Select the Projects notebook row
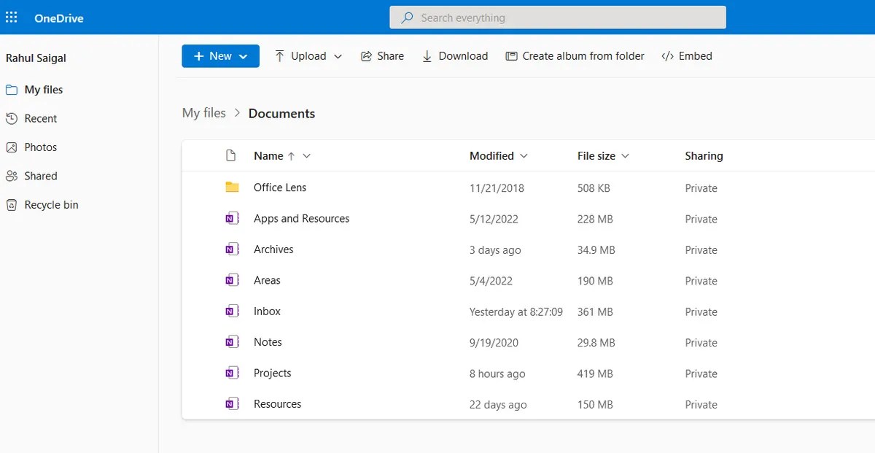875x453 pixels. 272,373
